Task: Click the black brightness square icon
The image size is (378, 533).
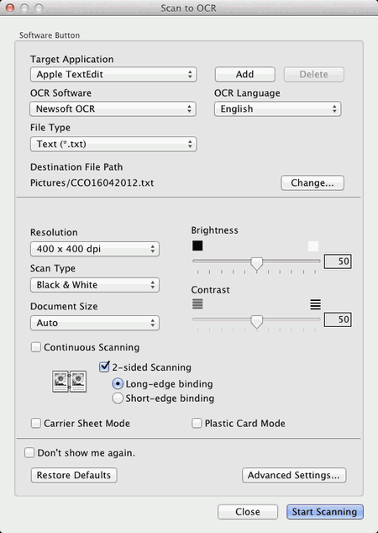Action: point(197,245)
